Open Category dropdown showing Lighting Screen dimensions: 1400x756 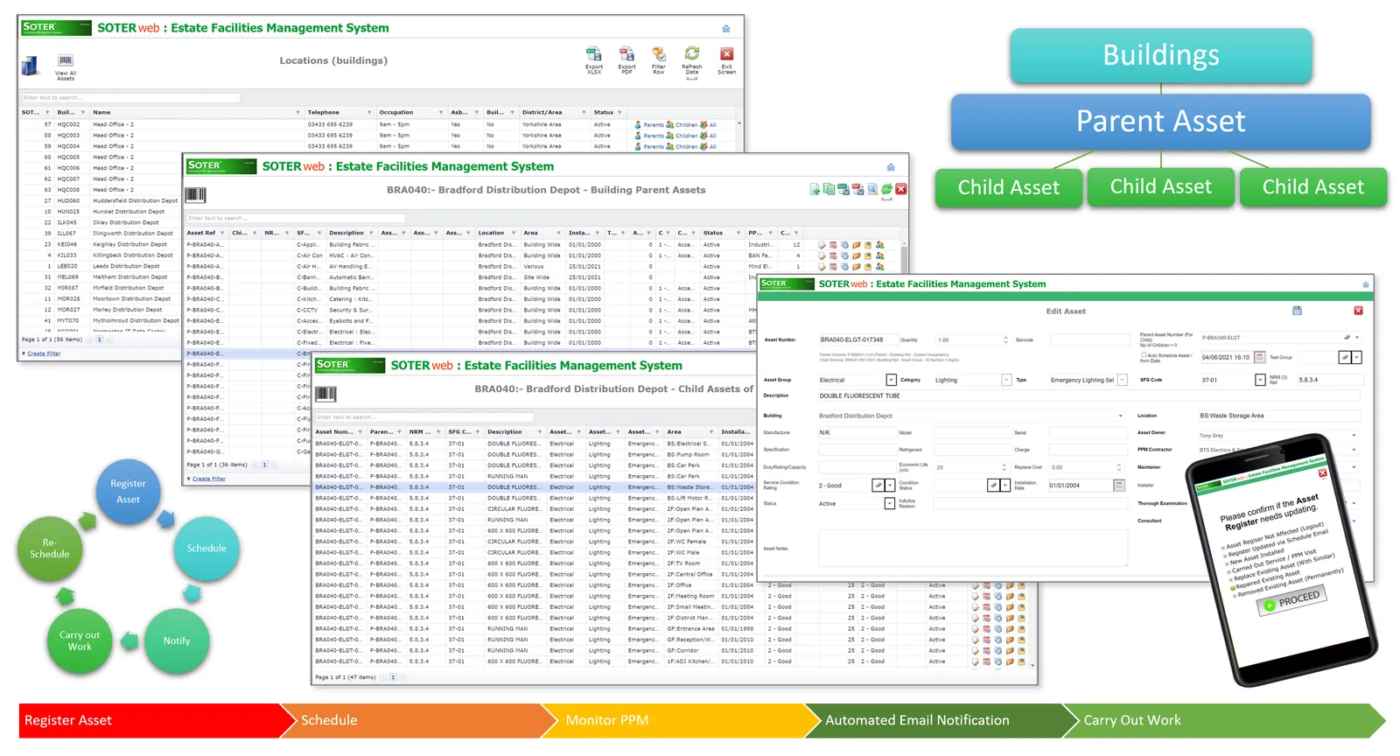(1006, 380)
